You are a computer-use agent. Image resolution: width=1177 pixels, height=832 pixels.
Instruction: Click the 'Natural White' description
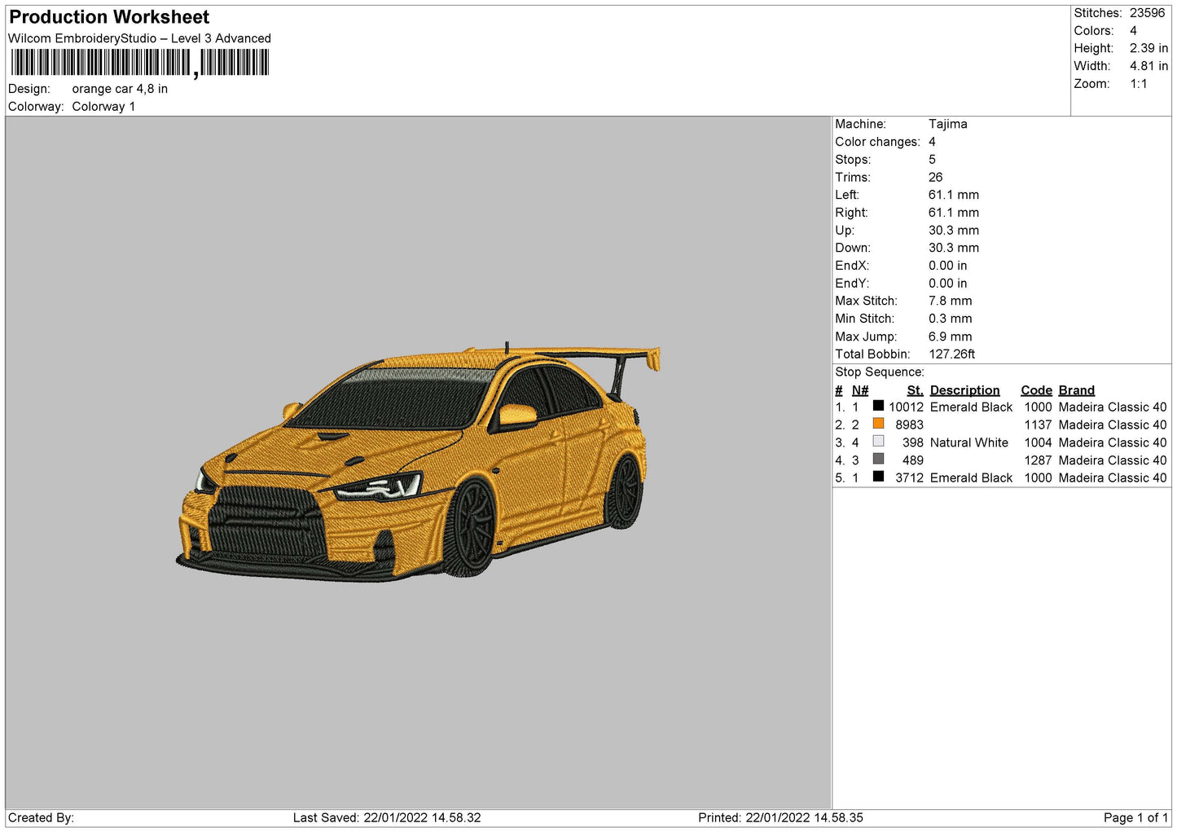(x=969, y=443)
